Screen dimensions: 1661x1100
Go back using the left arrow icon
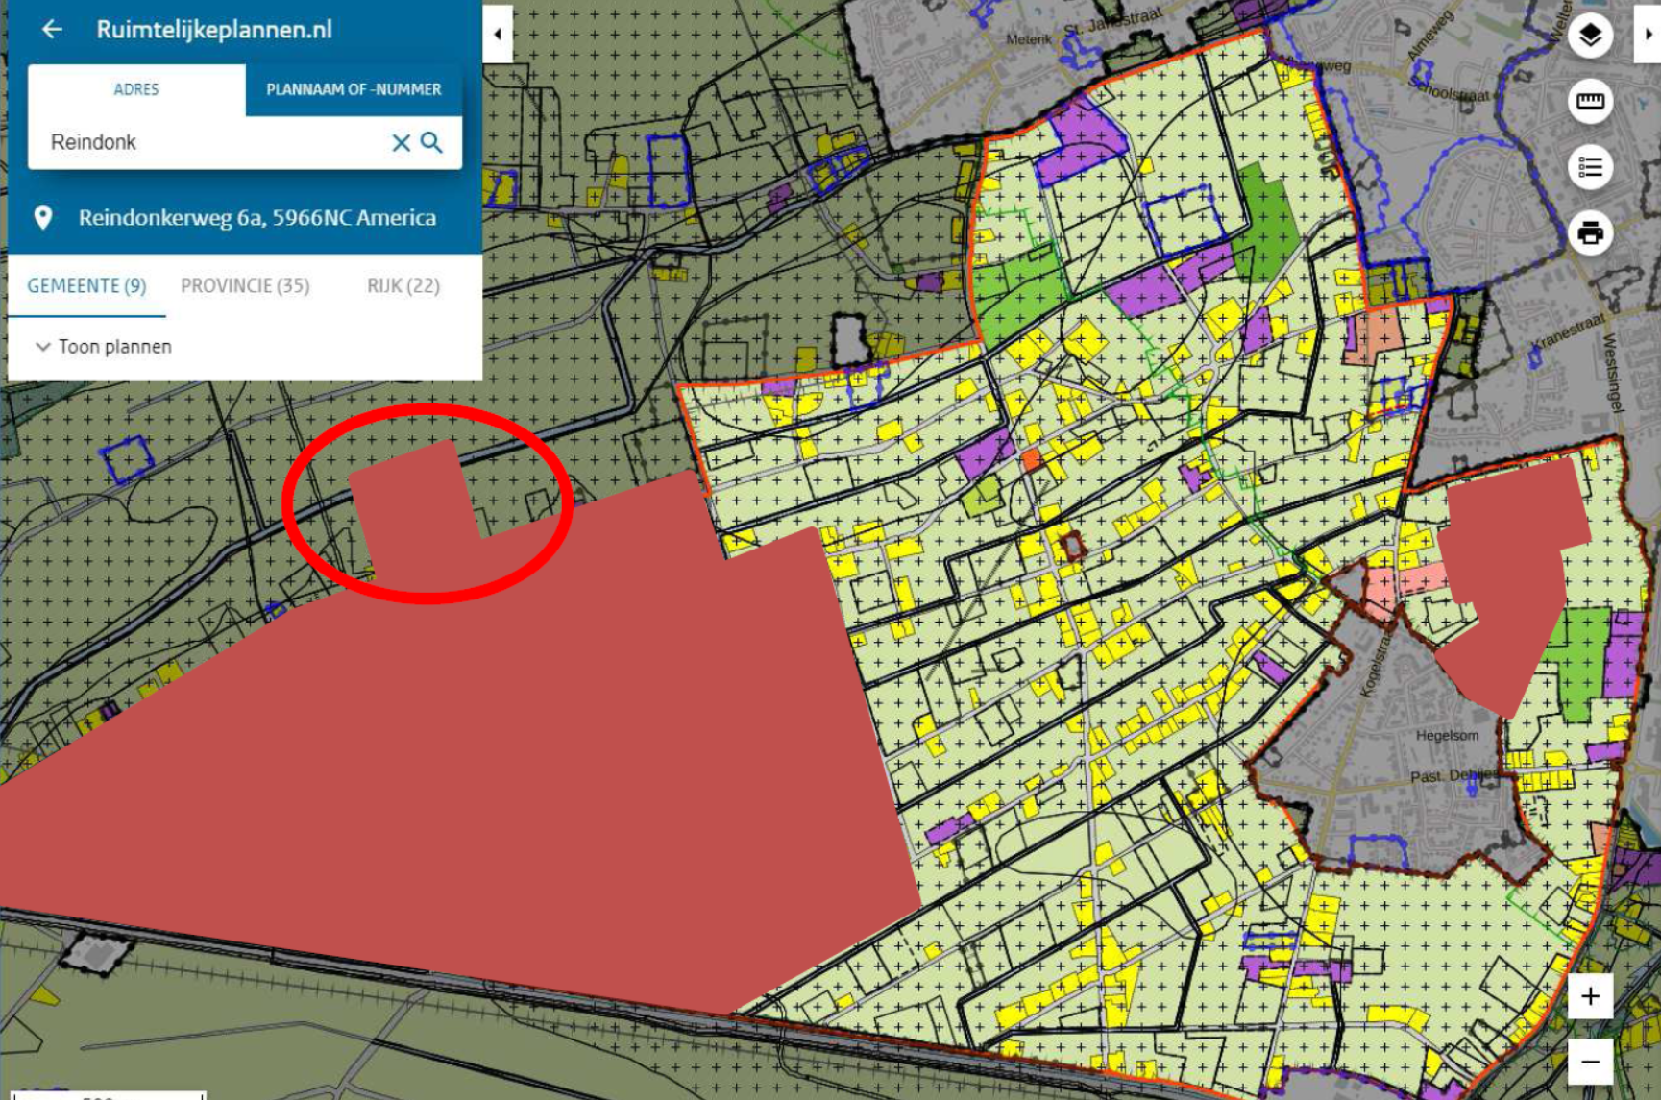[x=52, y=30]
